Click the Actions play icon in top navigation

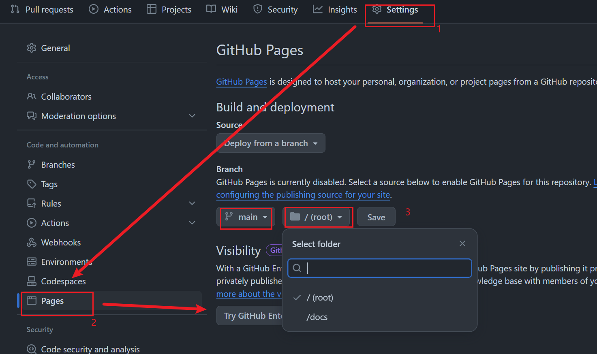click(94, 9)
